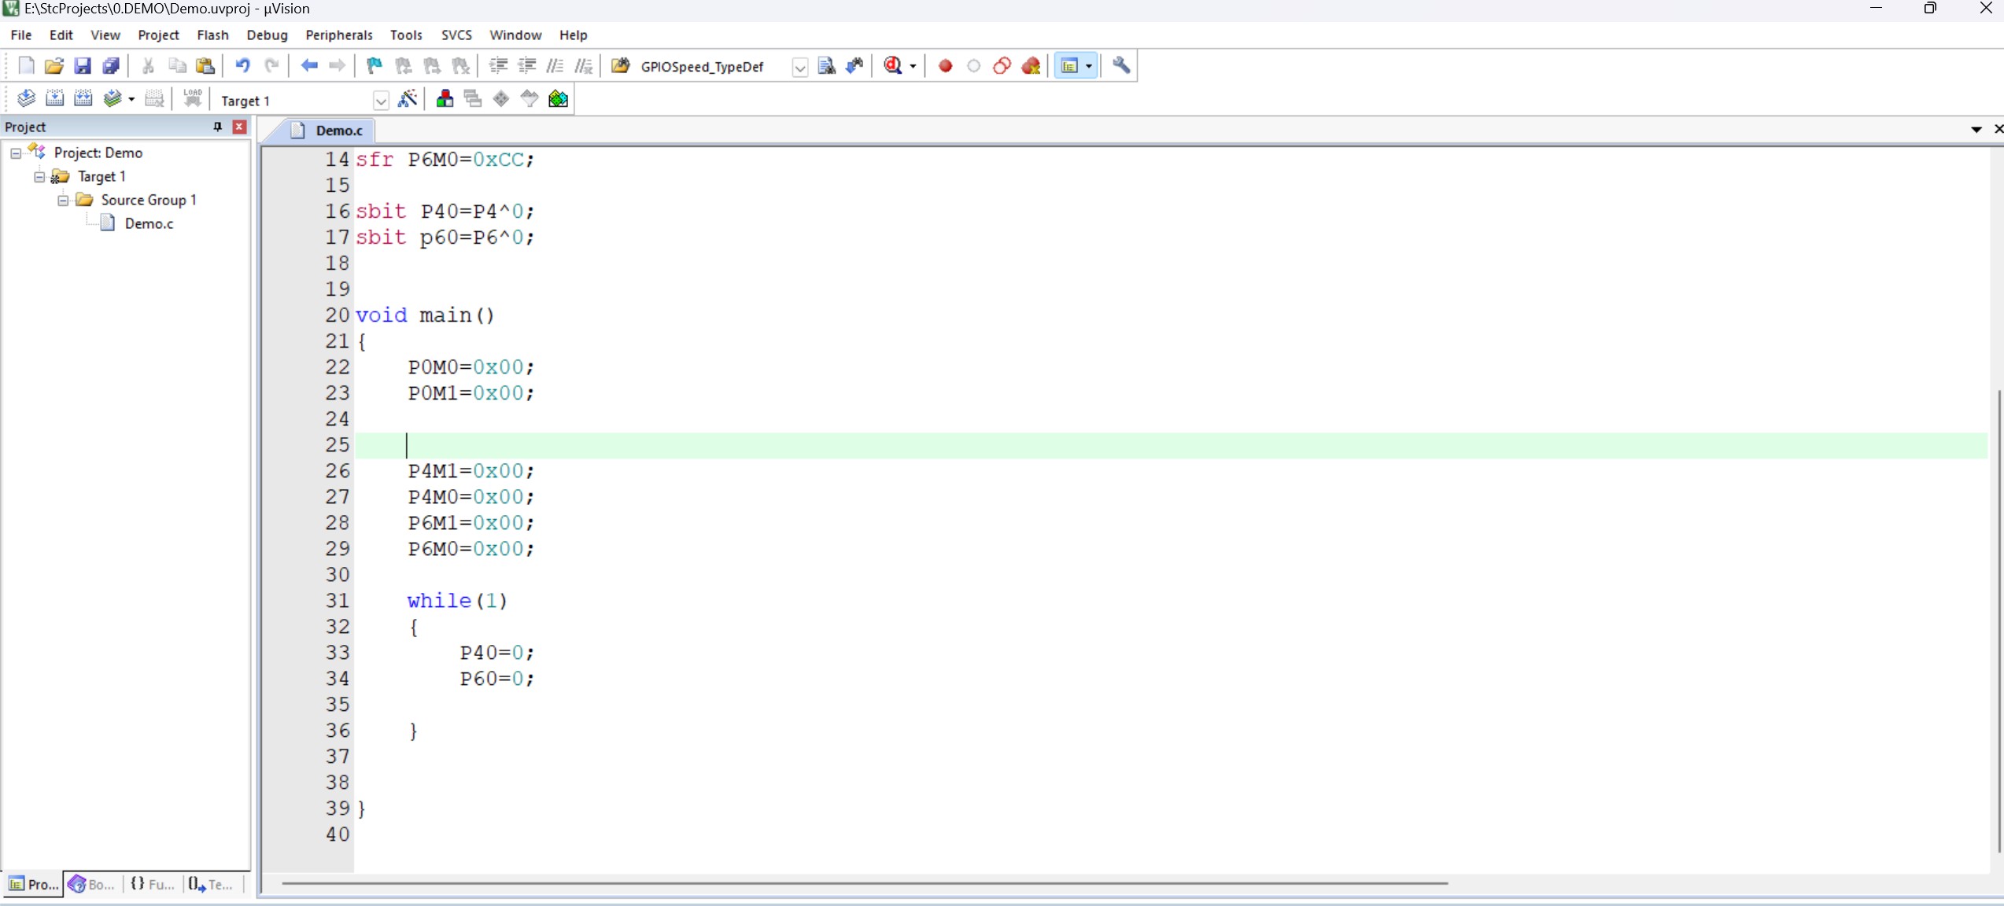This screenshot has height=906, width=2004.
Task: Click the Paste clipboard icon
Action: coord(205,66)
